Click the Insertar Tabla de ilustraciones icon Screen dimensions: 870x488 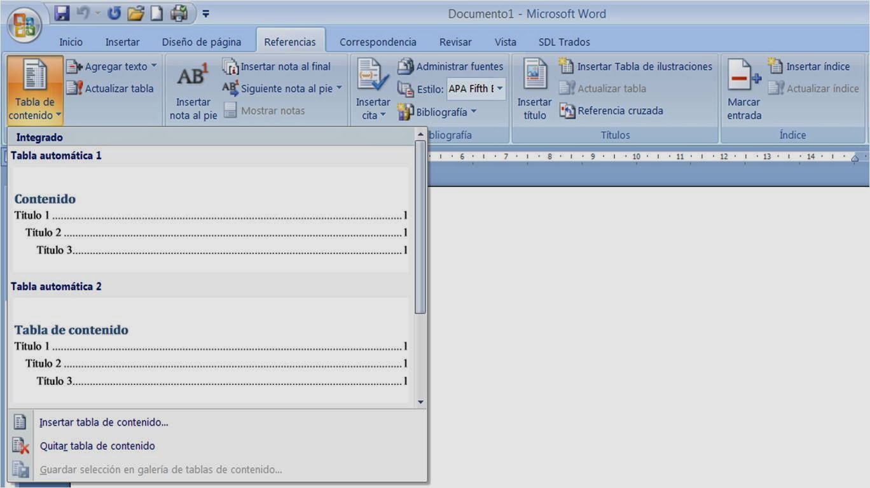566,66
